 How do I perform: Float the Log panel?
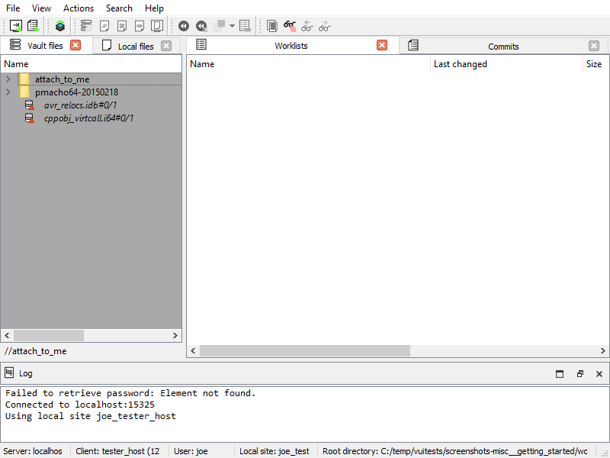tap(579, 374)
